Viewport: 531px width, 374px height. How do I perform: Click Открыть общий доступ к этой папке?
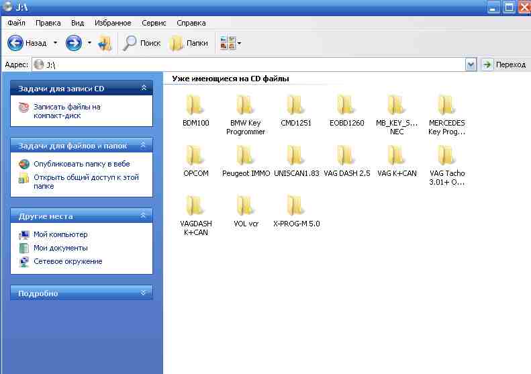[x=86, y=181]
